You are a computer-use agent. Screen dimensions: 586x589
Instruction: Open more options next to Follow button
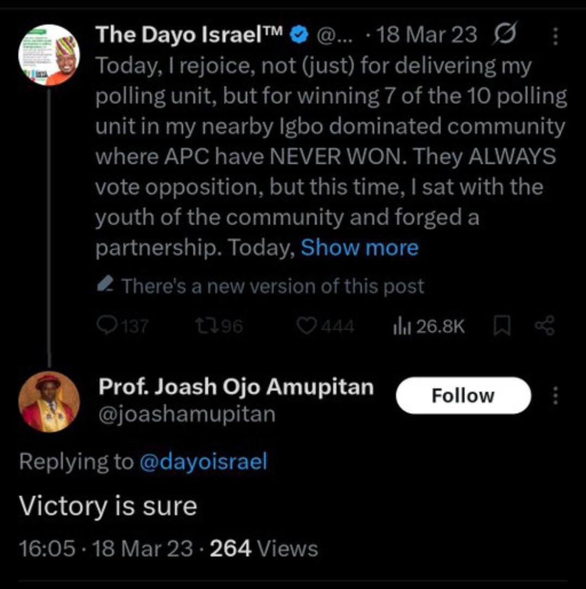(555, 395)
